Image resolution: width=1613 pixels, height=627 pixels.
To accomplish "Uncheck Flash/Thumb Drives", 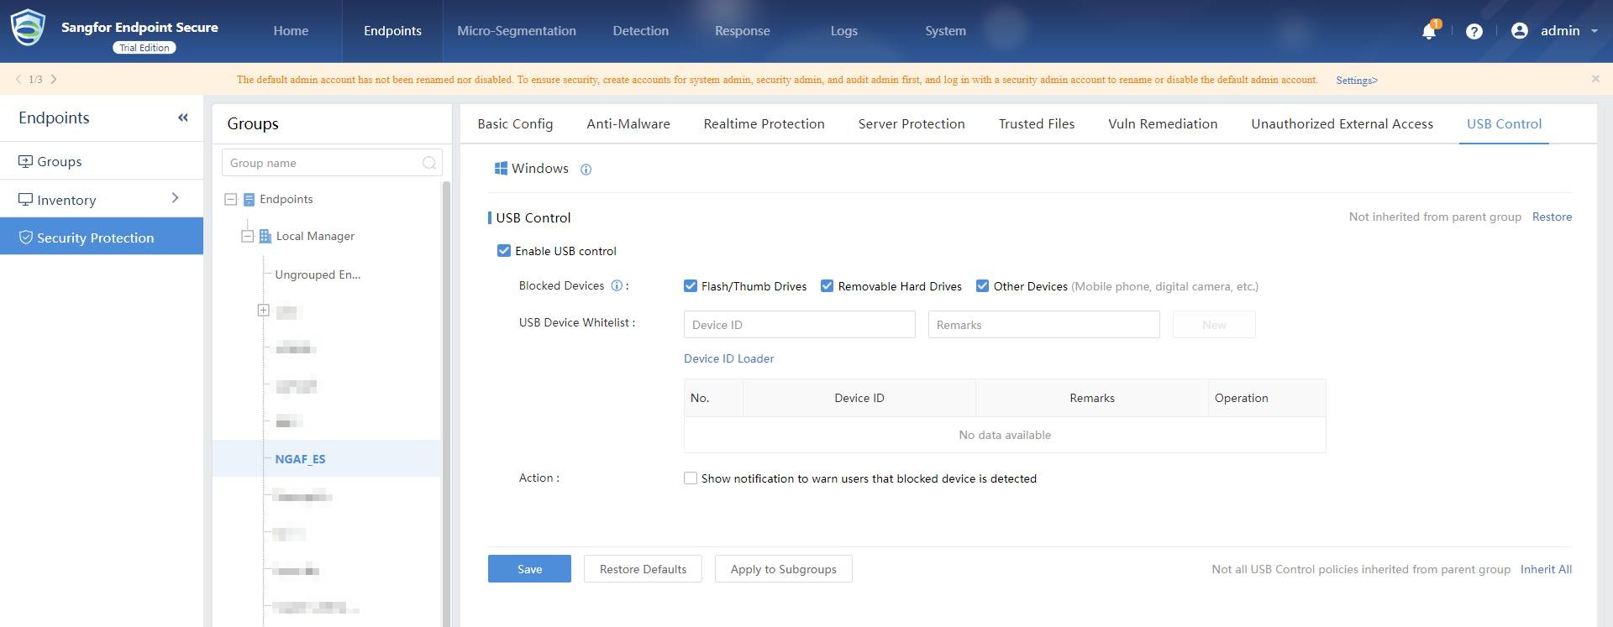I will click(x=691, y=285).
